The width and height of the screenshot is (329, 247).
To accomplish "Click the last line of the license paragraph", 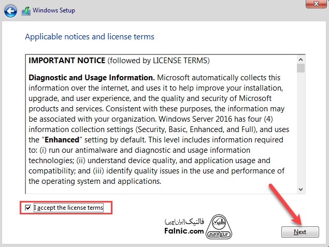I will (x=95, y=181).
